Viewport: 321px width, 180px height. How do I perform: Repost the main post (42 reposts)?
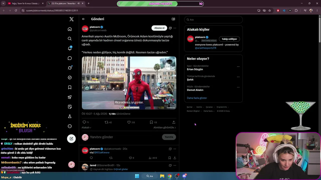coord(108,122)
